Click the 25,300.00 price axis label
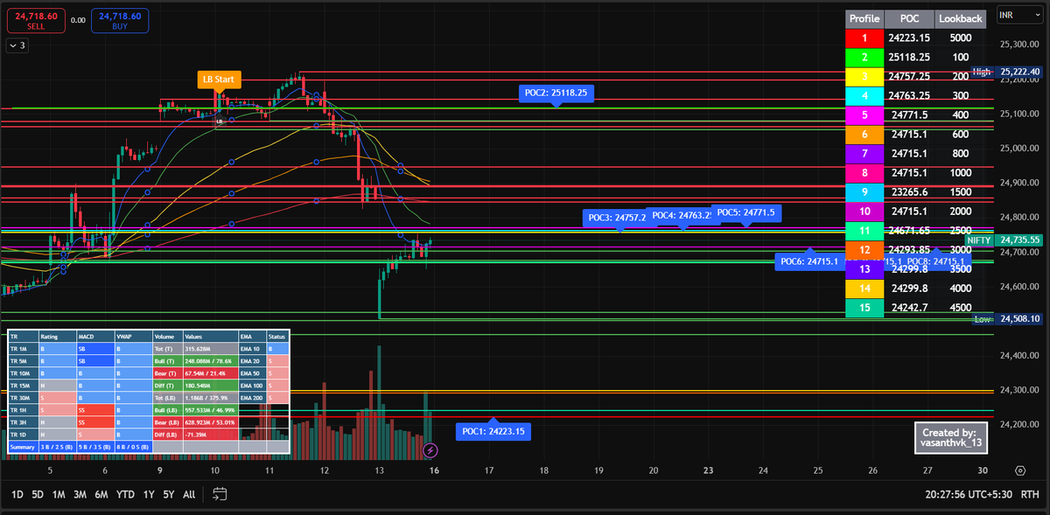1050x515 pixels. point(1018,44)
